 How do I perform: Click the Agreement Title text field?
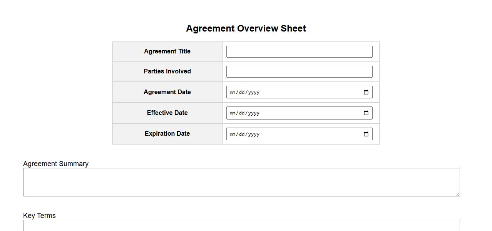(299, 52)
